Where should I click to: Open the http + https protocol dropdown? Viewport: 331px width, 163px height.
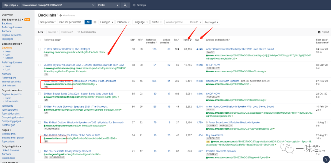click(x=11, y=5)
